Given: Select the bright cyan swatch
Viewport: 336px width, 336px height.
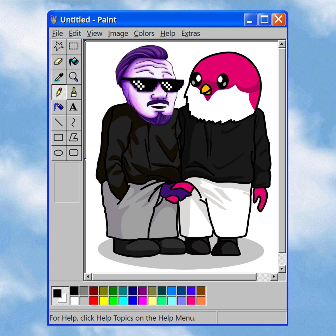Looking at the screenshot, I should point(123,300).
